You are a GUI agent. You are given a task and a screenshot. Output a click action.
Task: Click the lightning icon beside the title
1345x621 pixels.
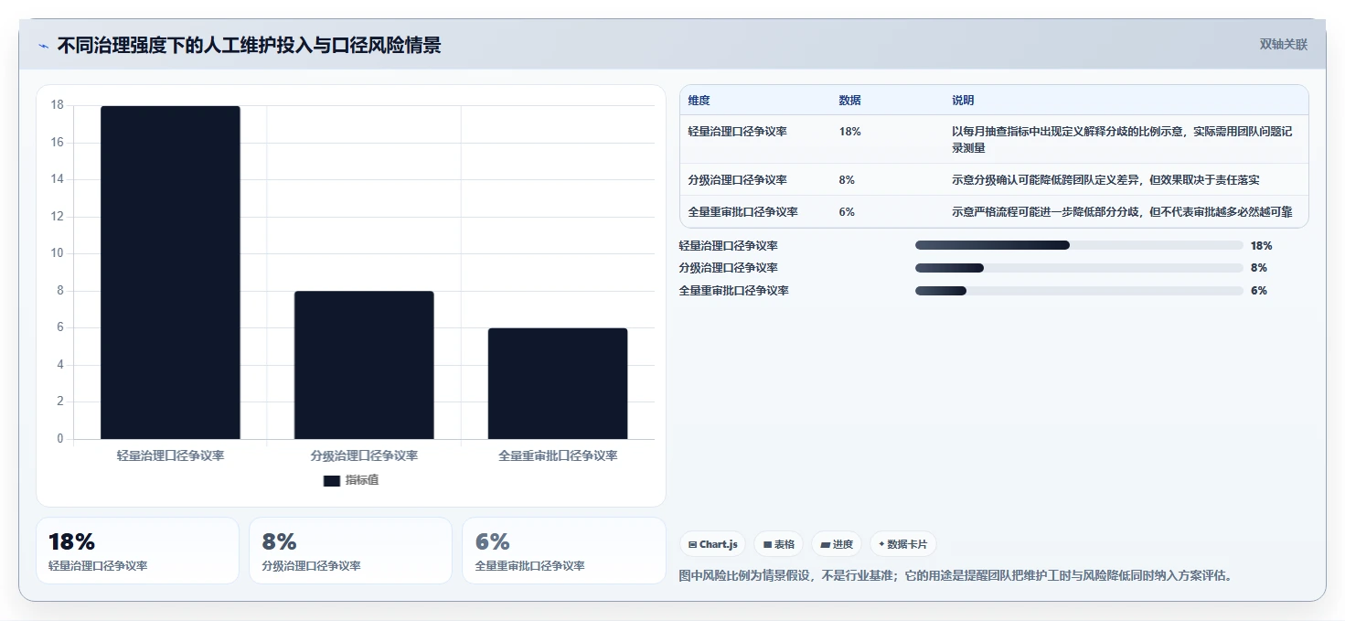tap(43, 46)
